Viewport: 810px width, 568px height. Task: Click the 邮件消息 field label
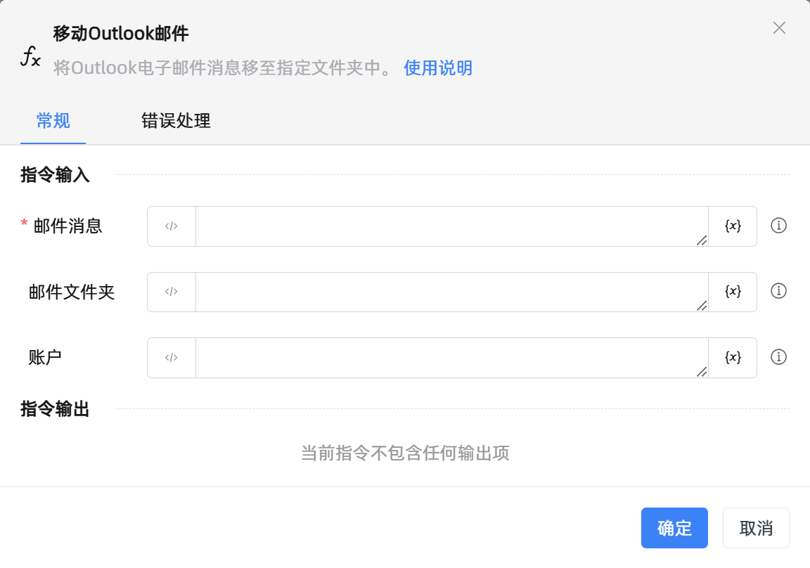click(67, 226)
